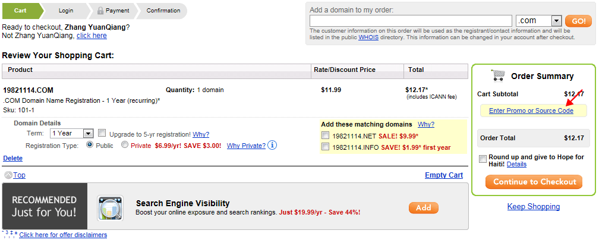Check the 19821114.NET matching domain box
The image size is (599, 246).
click(325, 135)
